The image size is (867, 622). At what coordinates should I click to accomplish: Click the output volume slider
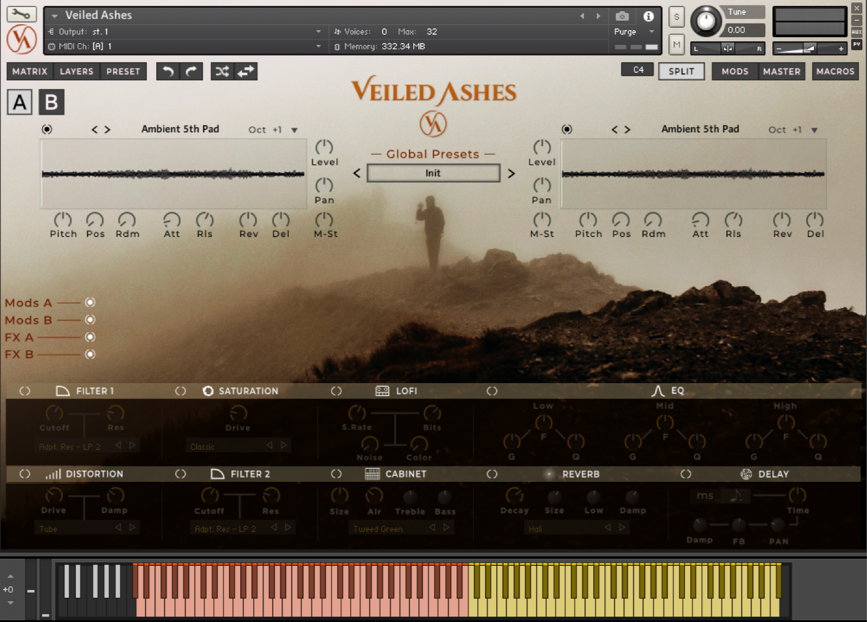(x=810, y=48)
